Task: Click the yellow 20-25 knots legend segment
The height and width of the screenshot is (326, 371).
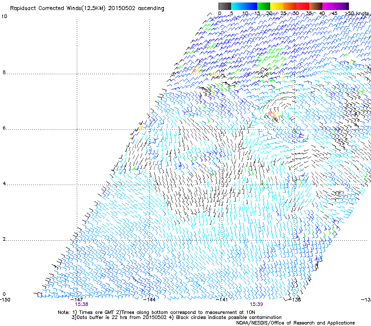Action: [277, 6]
